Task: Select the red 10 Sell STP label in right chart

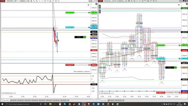Action: coord(161,93)
